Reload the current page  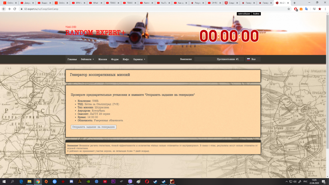pyautogui.click(x=15, y=9)
